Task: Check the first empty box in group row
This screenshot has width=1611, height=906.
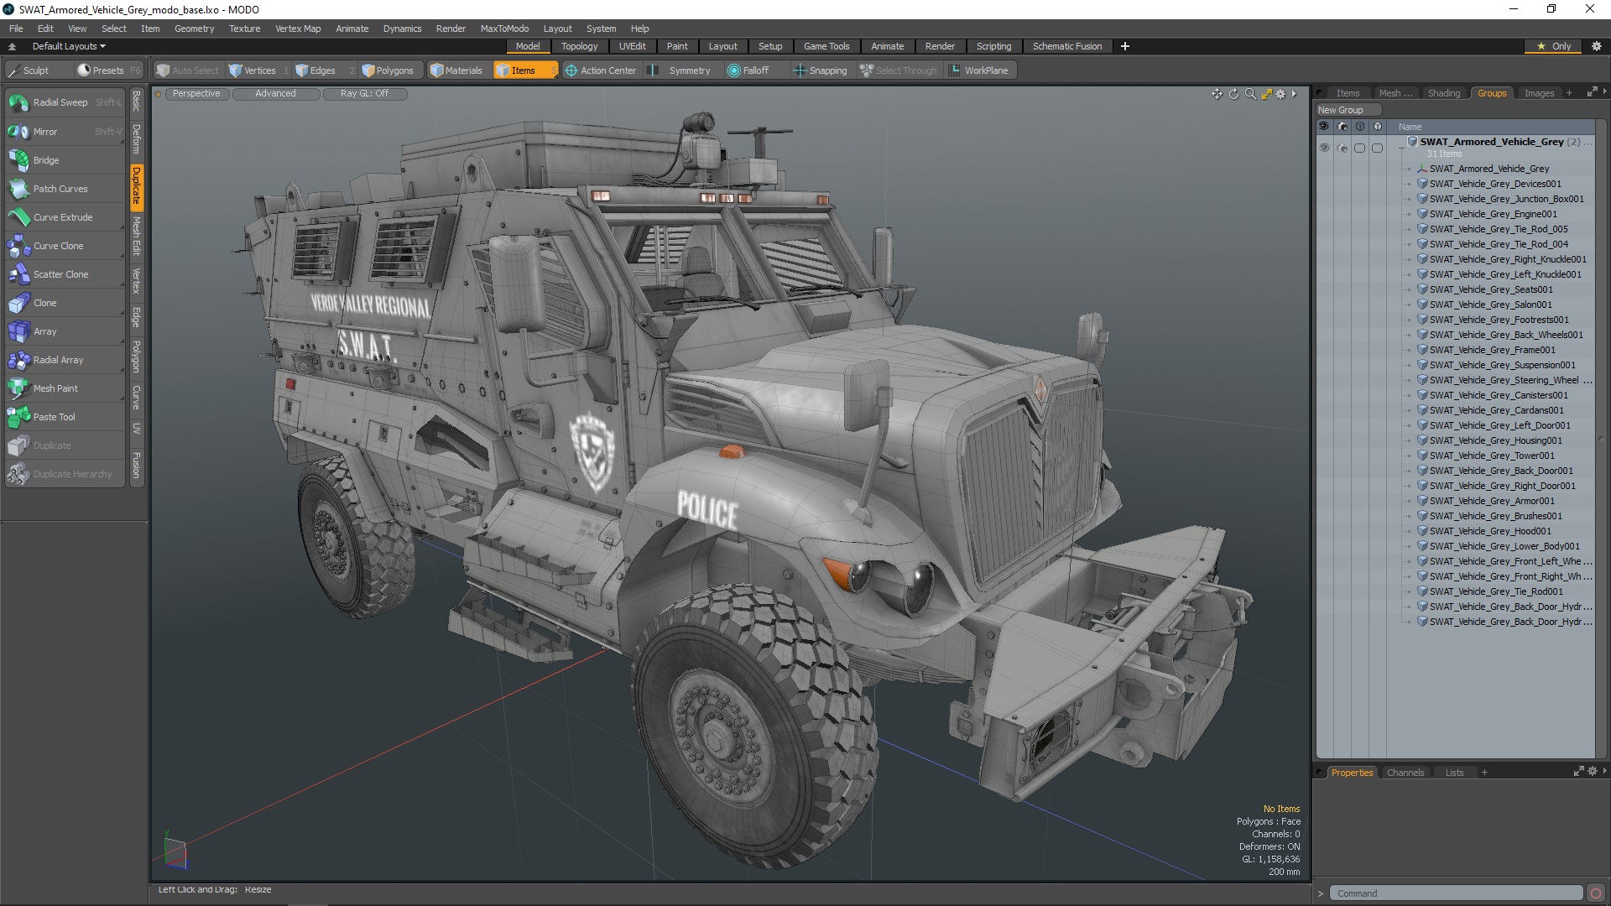Action: [1359, 148]
